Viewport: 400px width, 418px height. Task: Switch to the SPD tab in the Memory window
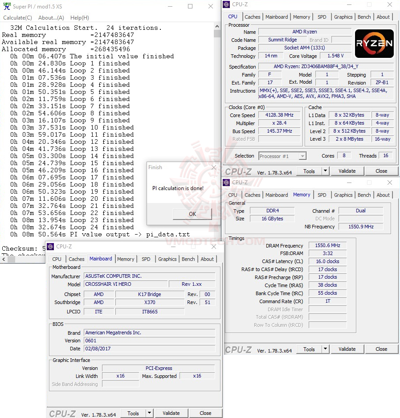(x=322, y=195)
